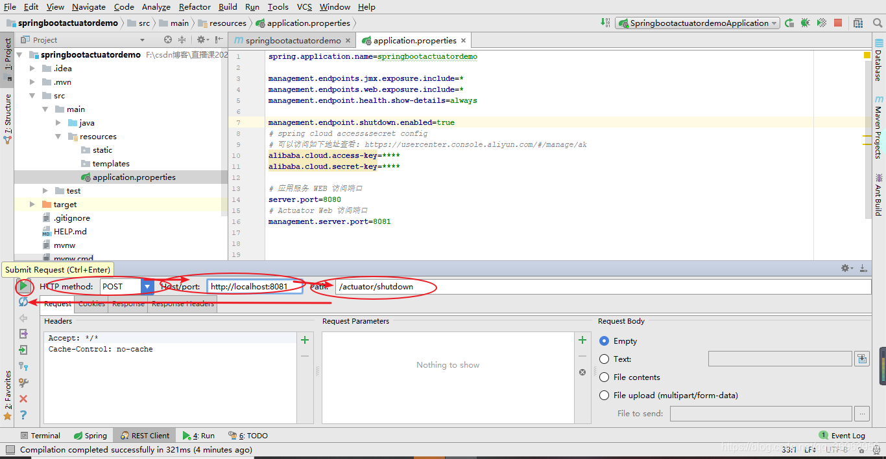Open HTTP proxy settings wrench icon
The image size is (886, 459).
pyautogui.click(x=23, y=383)
